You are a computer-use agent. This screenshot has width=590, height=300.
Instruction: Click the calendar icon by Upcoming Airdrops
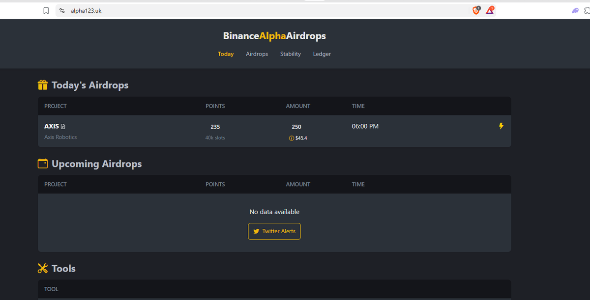(43, 164)
